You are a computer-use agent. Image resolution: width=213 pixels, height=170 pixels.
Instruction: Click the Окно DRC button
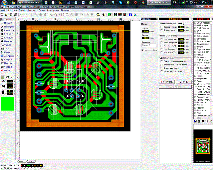[x=183, y=81]
